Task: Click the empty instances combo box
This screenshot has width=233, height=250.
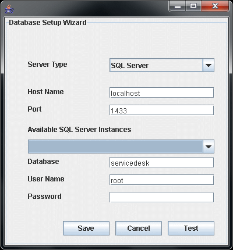Action: pyautogui.click(x=115, y=147)
